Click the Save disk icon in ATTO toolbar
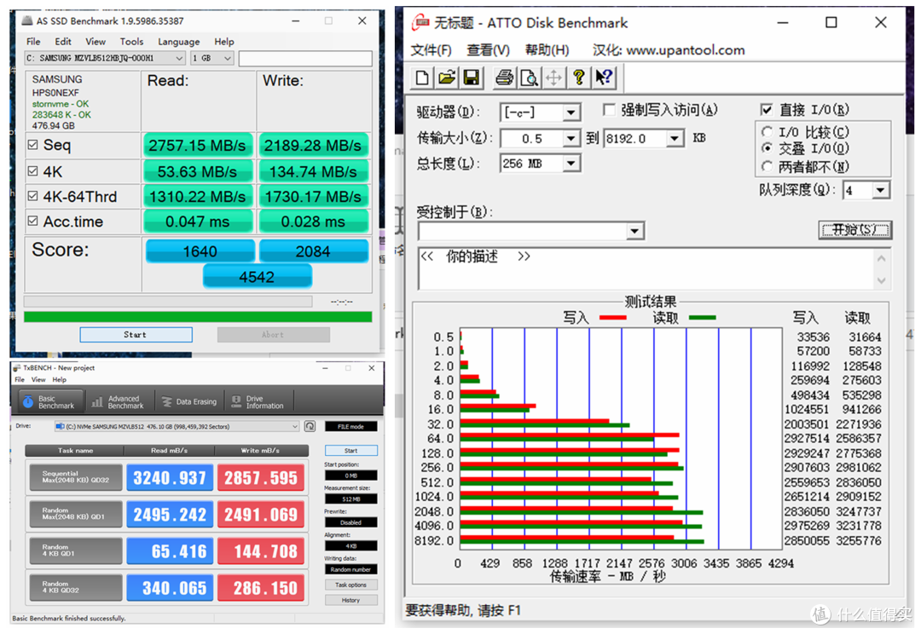Viewport: 921px width, 634px height. 471,78
